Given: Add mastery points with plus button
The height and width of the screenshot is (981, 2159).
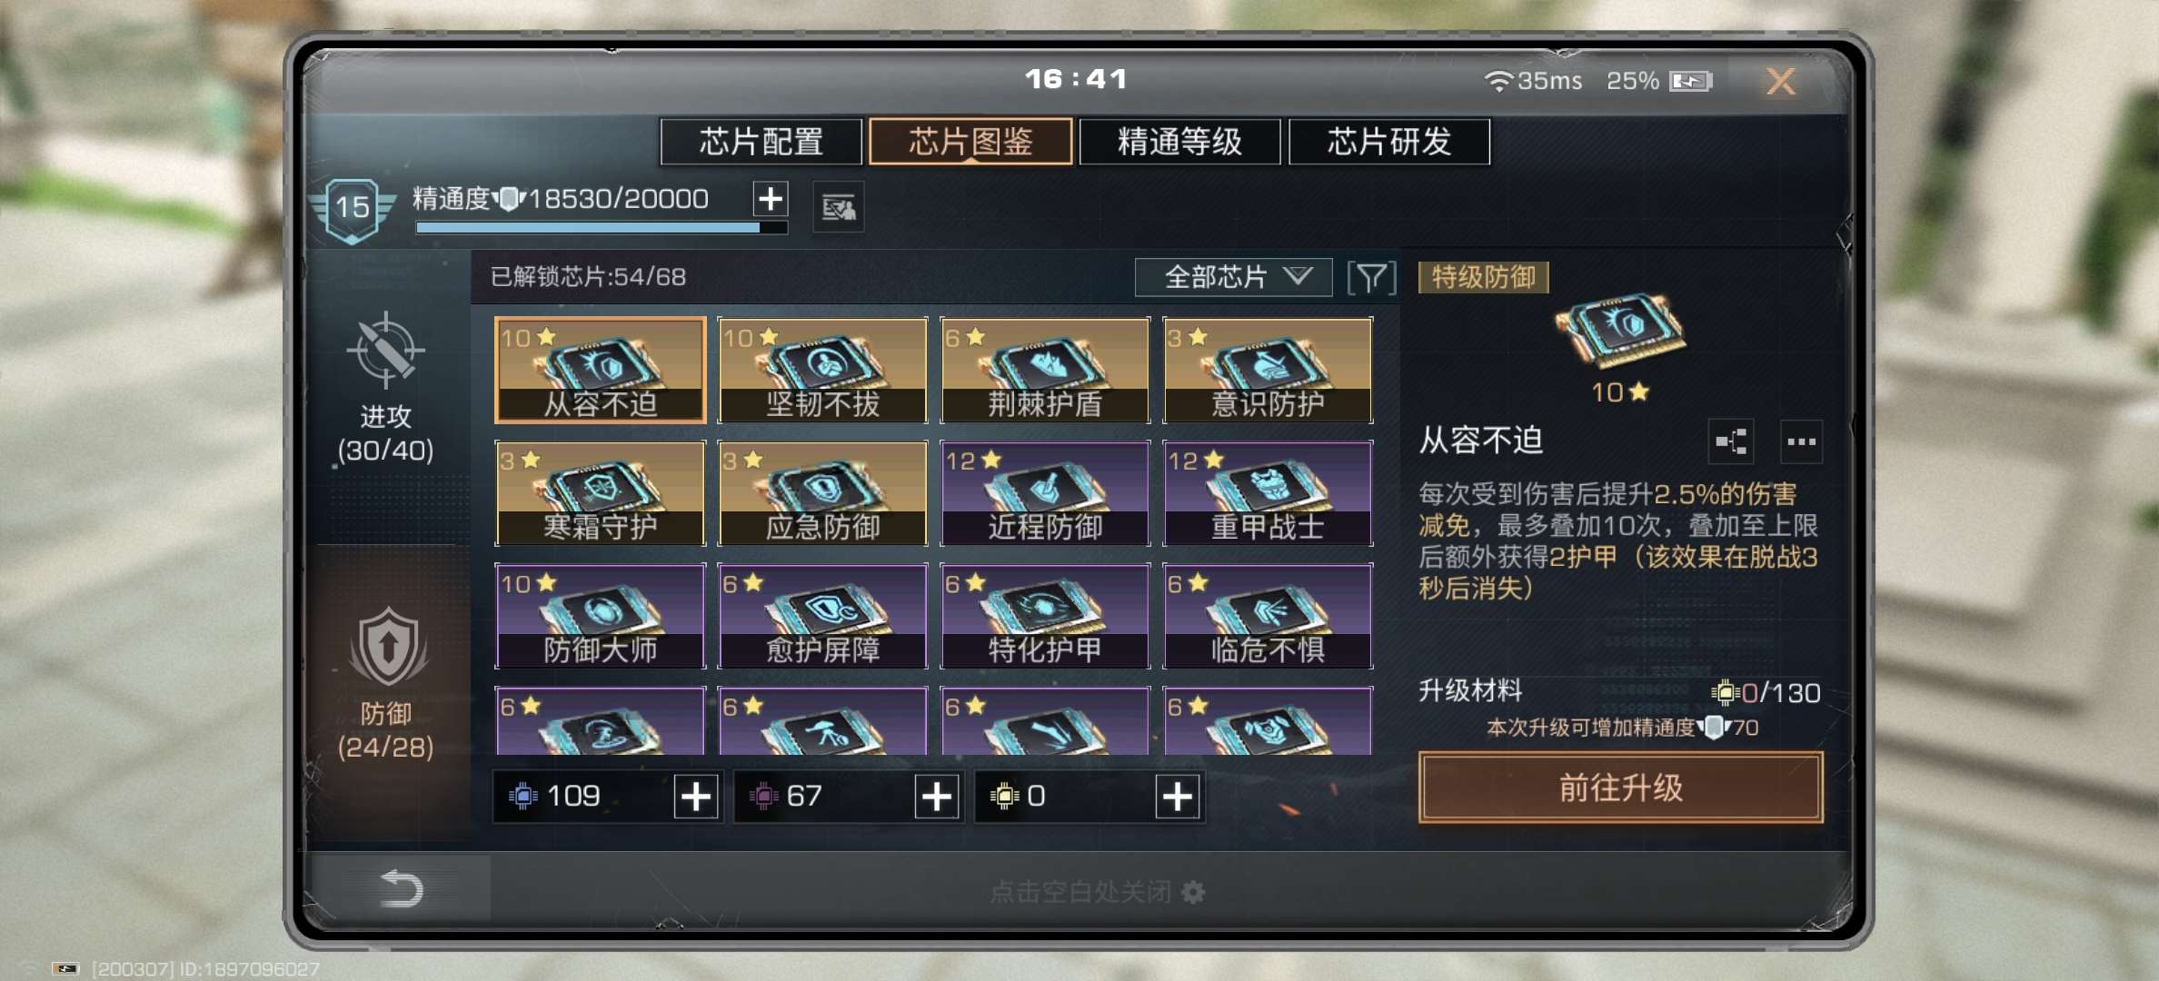Looking at the screenshot, I should [771, 199].
